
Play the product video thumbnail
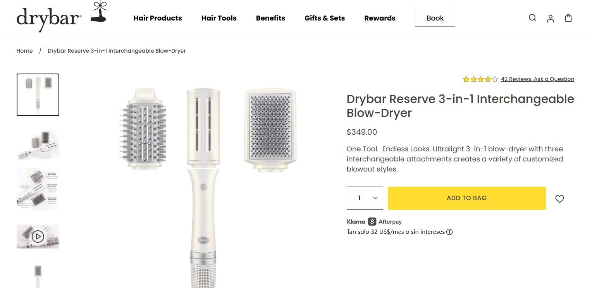click(x=38, y=236)
